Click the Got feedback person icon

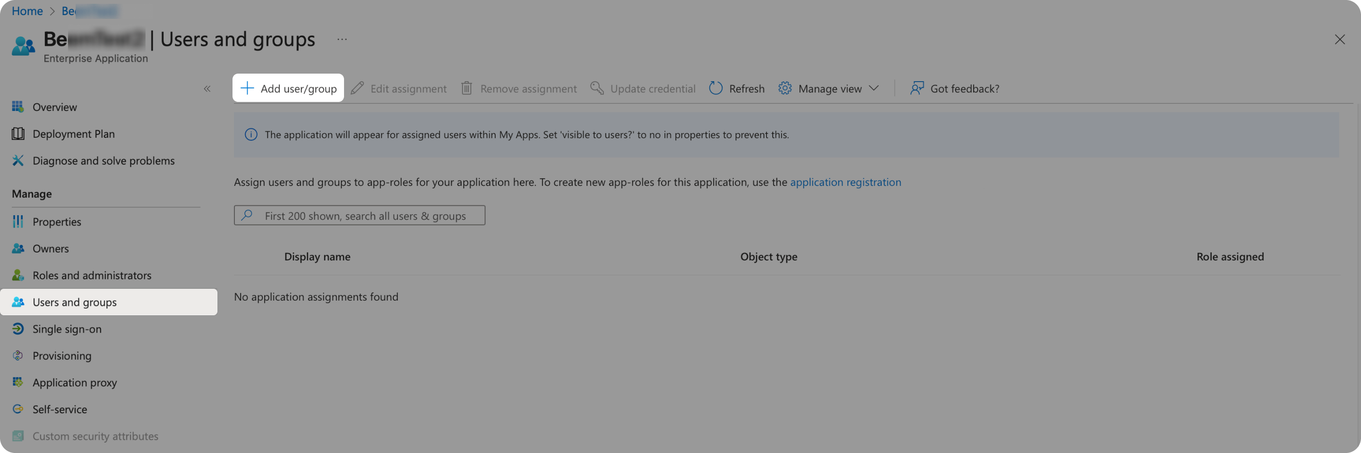(x=917, y=88)
